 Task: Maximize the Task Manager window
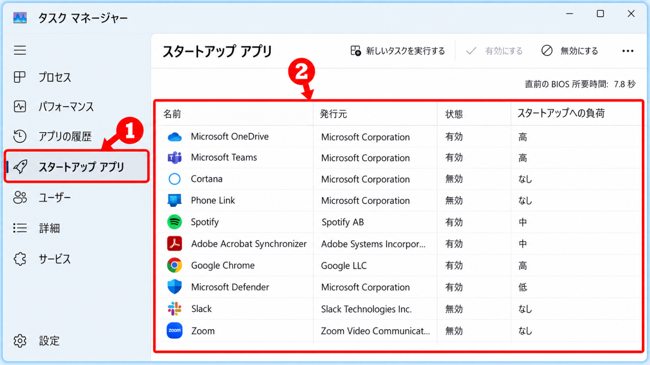tap(600, 14)
